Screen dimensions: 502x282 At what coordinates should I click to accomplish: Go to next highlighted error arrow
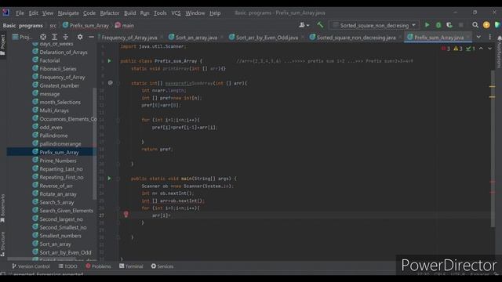pyautogui.click(x=489, y=49)
